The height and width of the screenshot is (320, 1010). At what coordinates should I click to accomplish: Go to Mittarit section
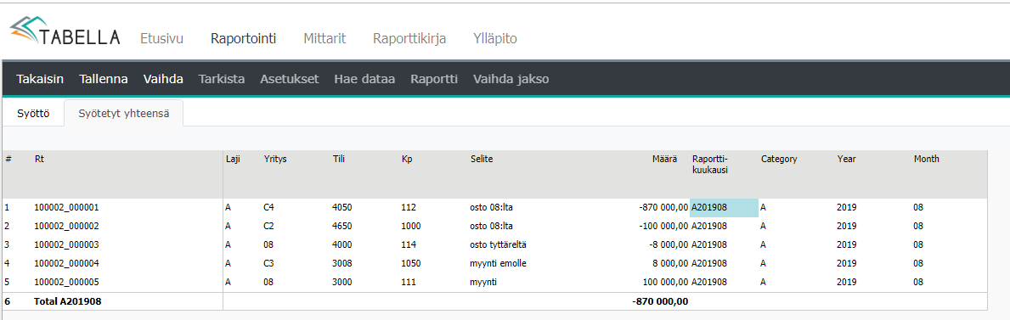[x=324, y=39]
